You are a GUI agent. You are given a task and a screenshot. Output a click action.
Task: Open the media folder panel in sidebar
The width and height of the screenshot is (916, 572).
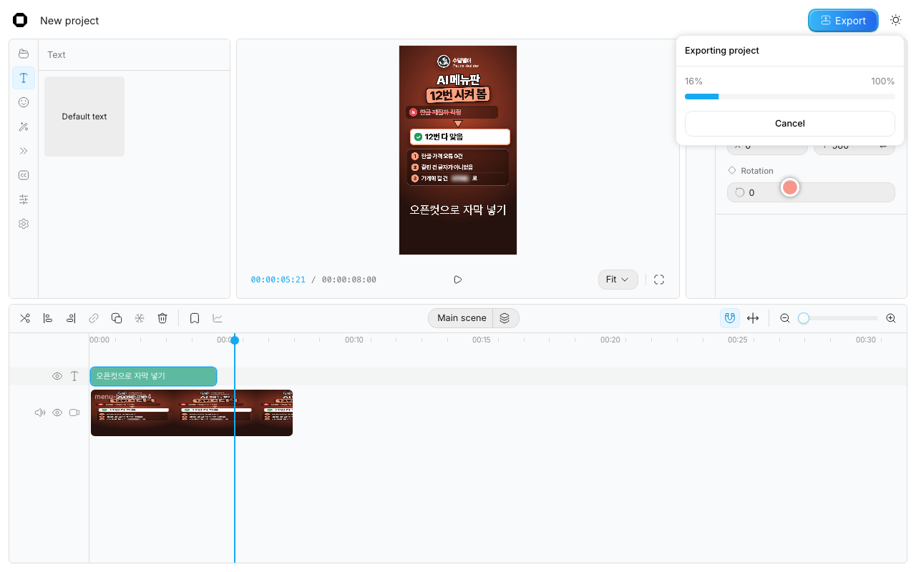point(24,54)
